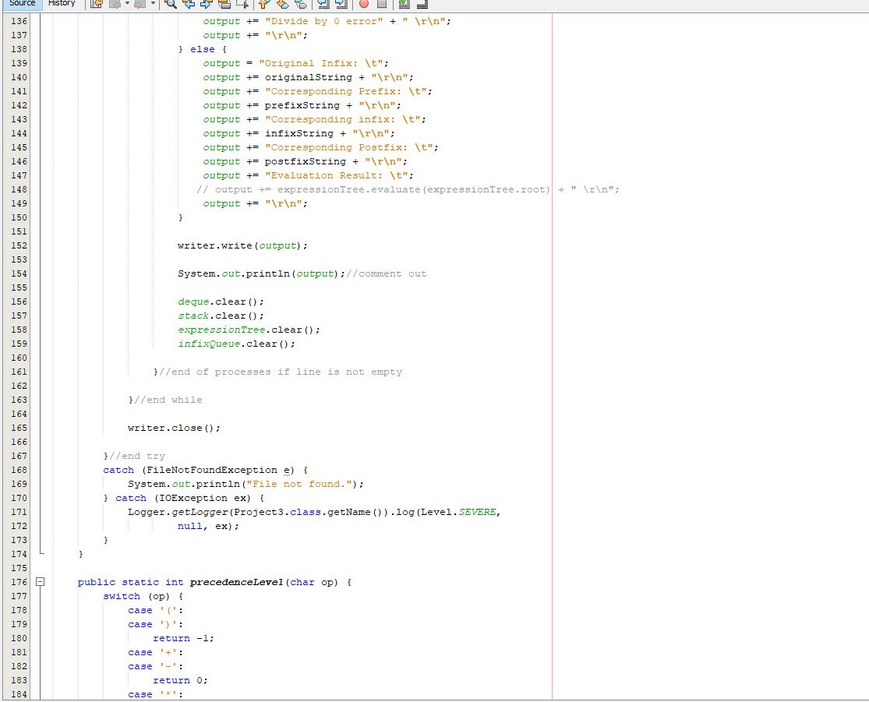Image resolution: width=869 pixels, height=702 pixels.
Task: Switch to the History view tab
Action: [x=62, y=3]
